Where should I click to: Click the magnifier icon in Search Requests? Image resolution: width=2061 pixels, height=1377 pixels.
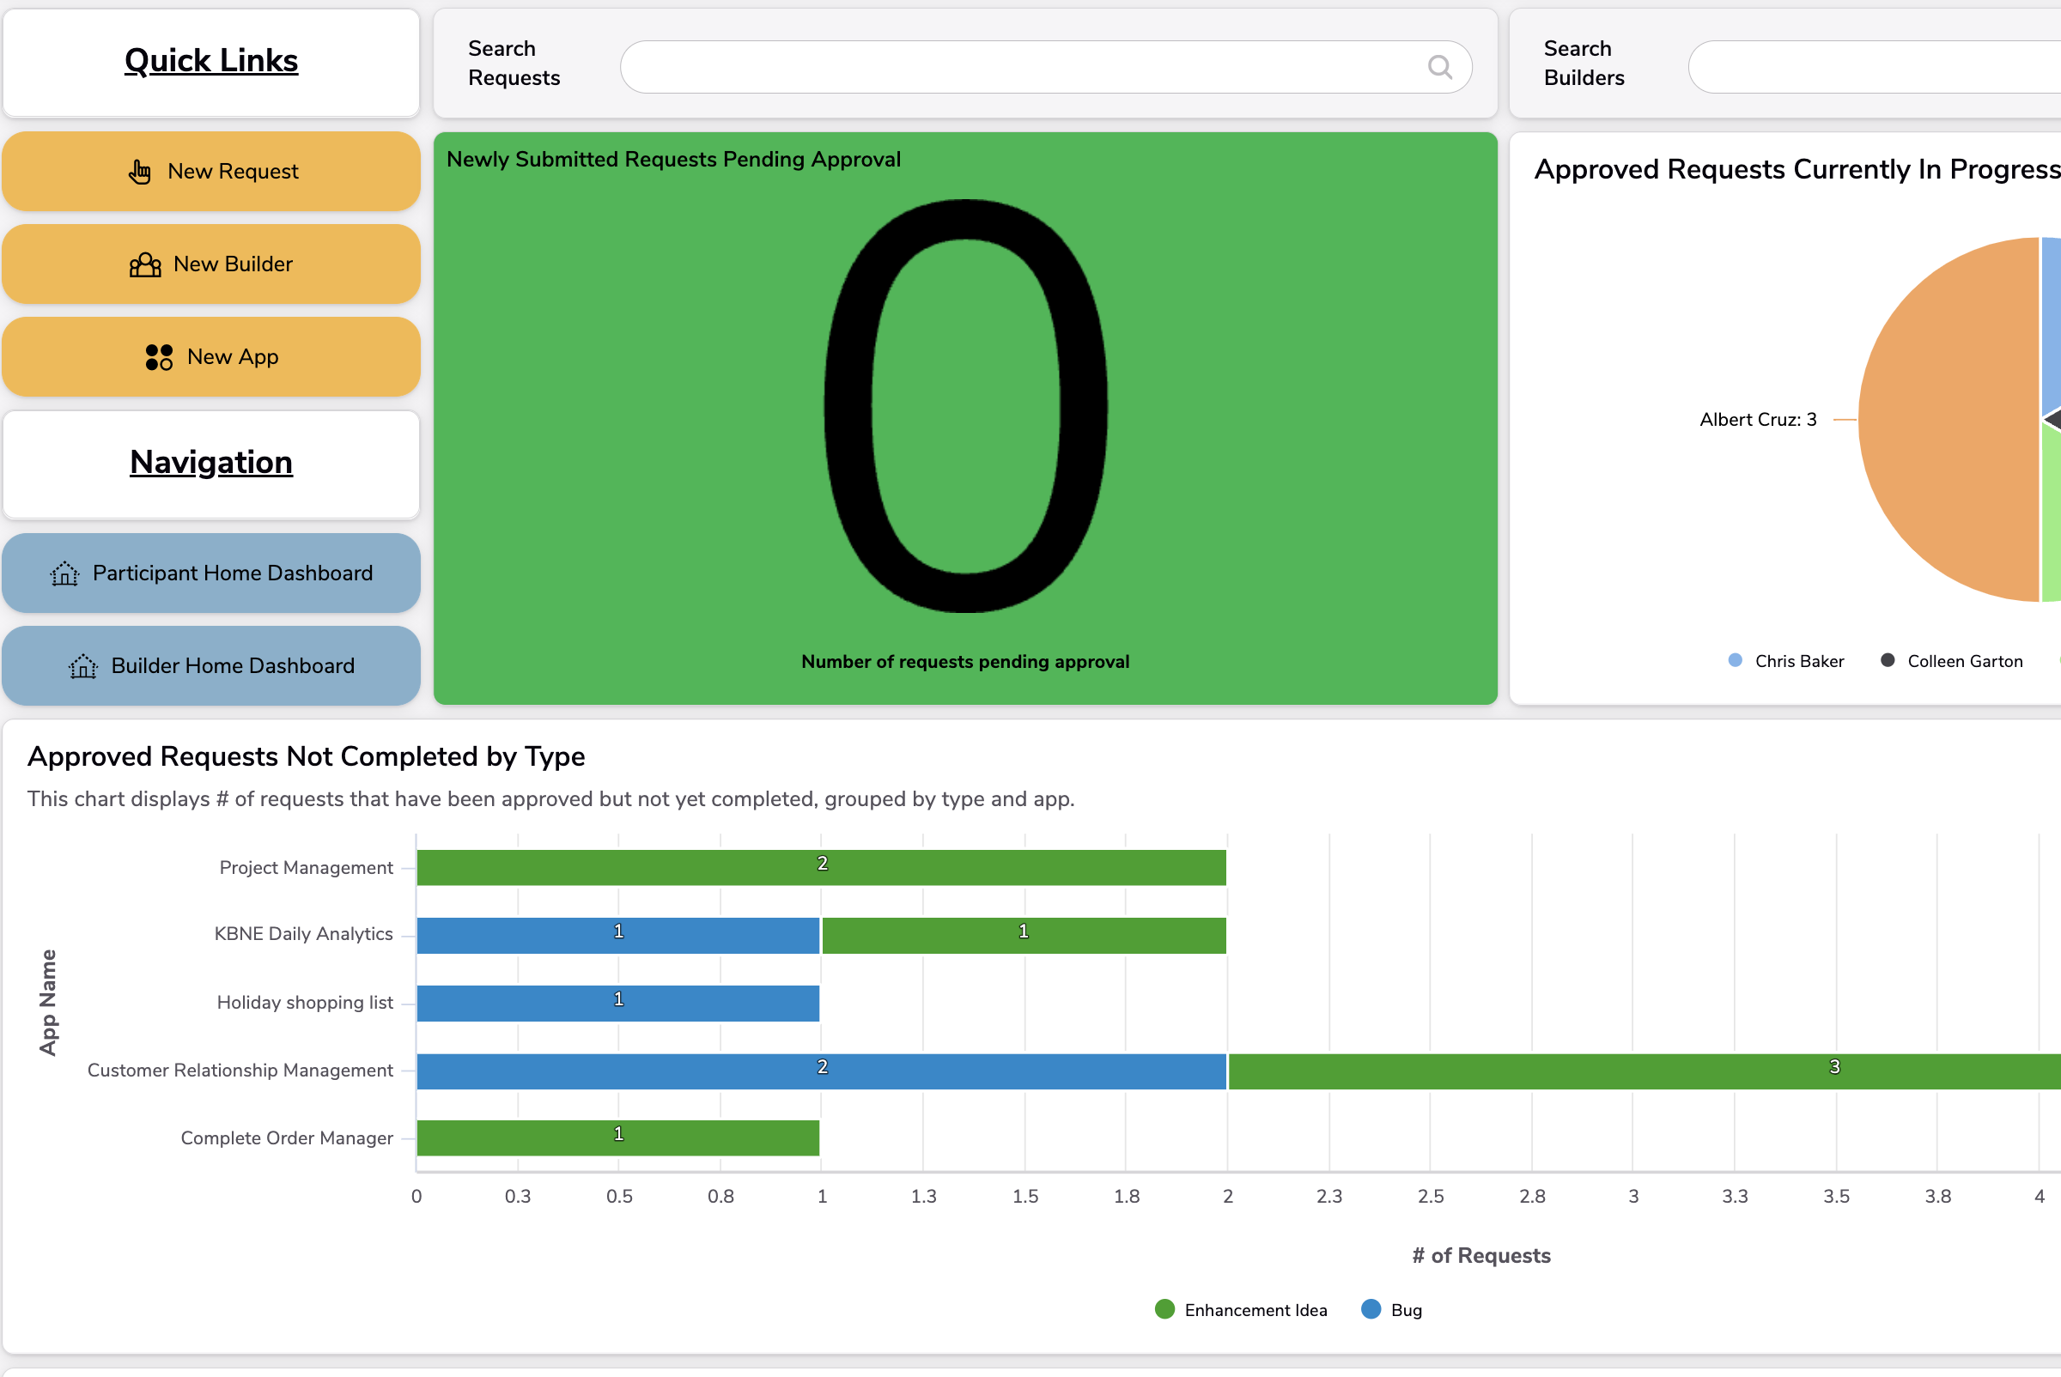1439,67
